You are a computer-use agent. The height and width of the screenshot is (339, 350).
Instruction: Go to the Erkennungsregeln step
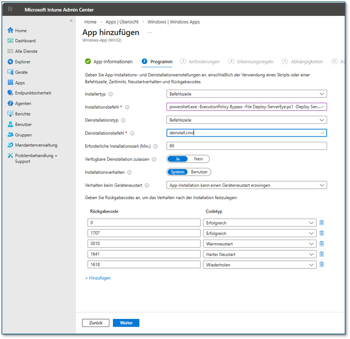251,62
